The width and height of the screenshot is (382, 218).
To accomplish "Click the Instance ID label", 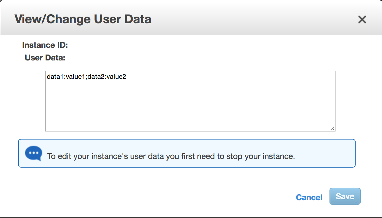I will click(45, 45).
